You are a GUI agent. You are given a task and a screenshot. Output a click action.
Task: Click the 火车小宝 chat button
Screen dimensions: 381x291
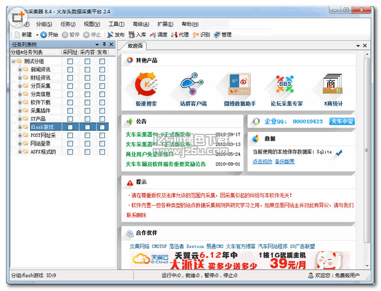click(342, 122)
